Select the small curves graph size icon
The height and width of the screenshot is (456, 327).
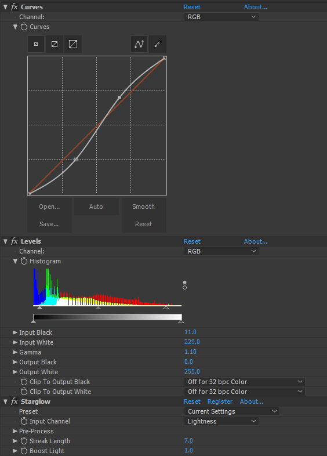click(x=36, y=44)
